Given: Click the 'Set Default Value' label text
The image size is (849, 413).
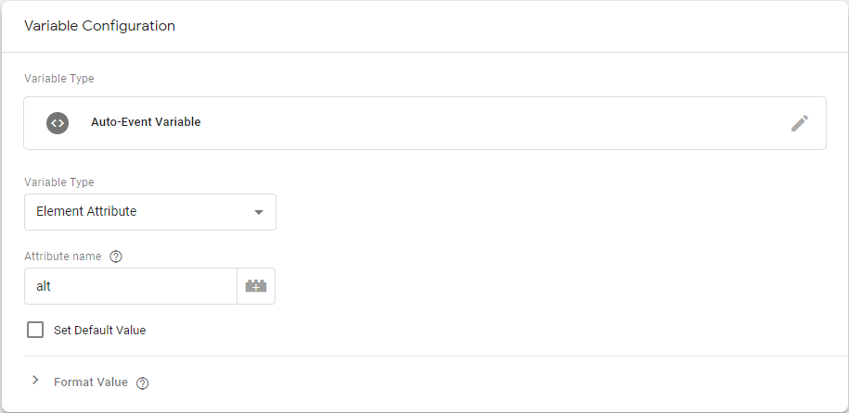Looking at the screenshot, I should point(99,331).
